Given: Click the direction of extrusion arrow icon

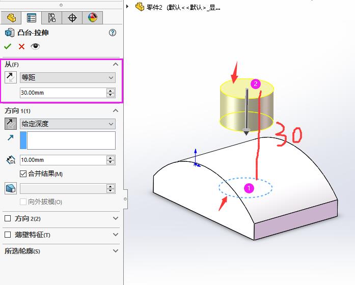Looking at the screenshot, I should click(x=10, y=137).
